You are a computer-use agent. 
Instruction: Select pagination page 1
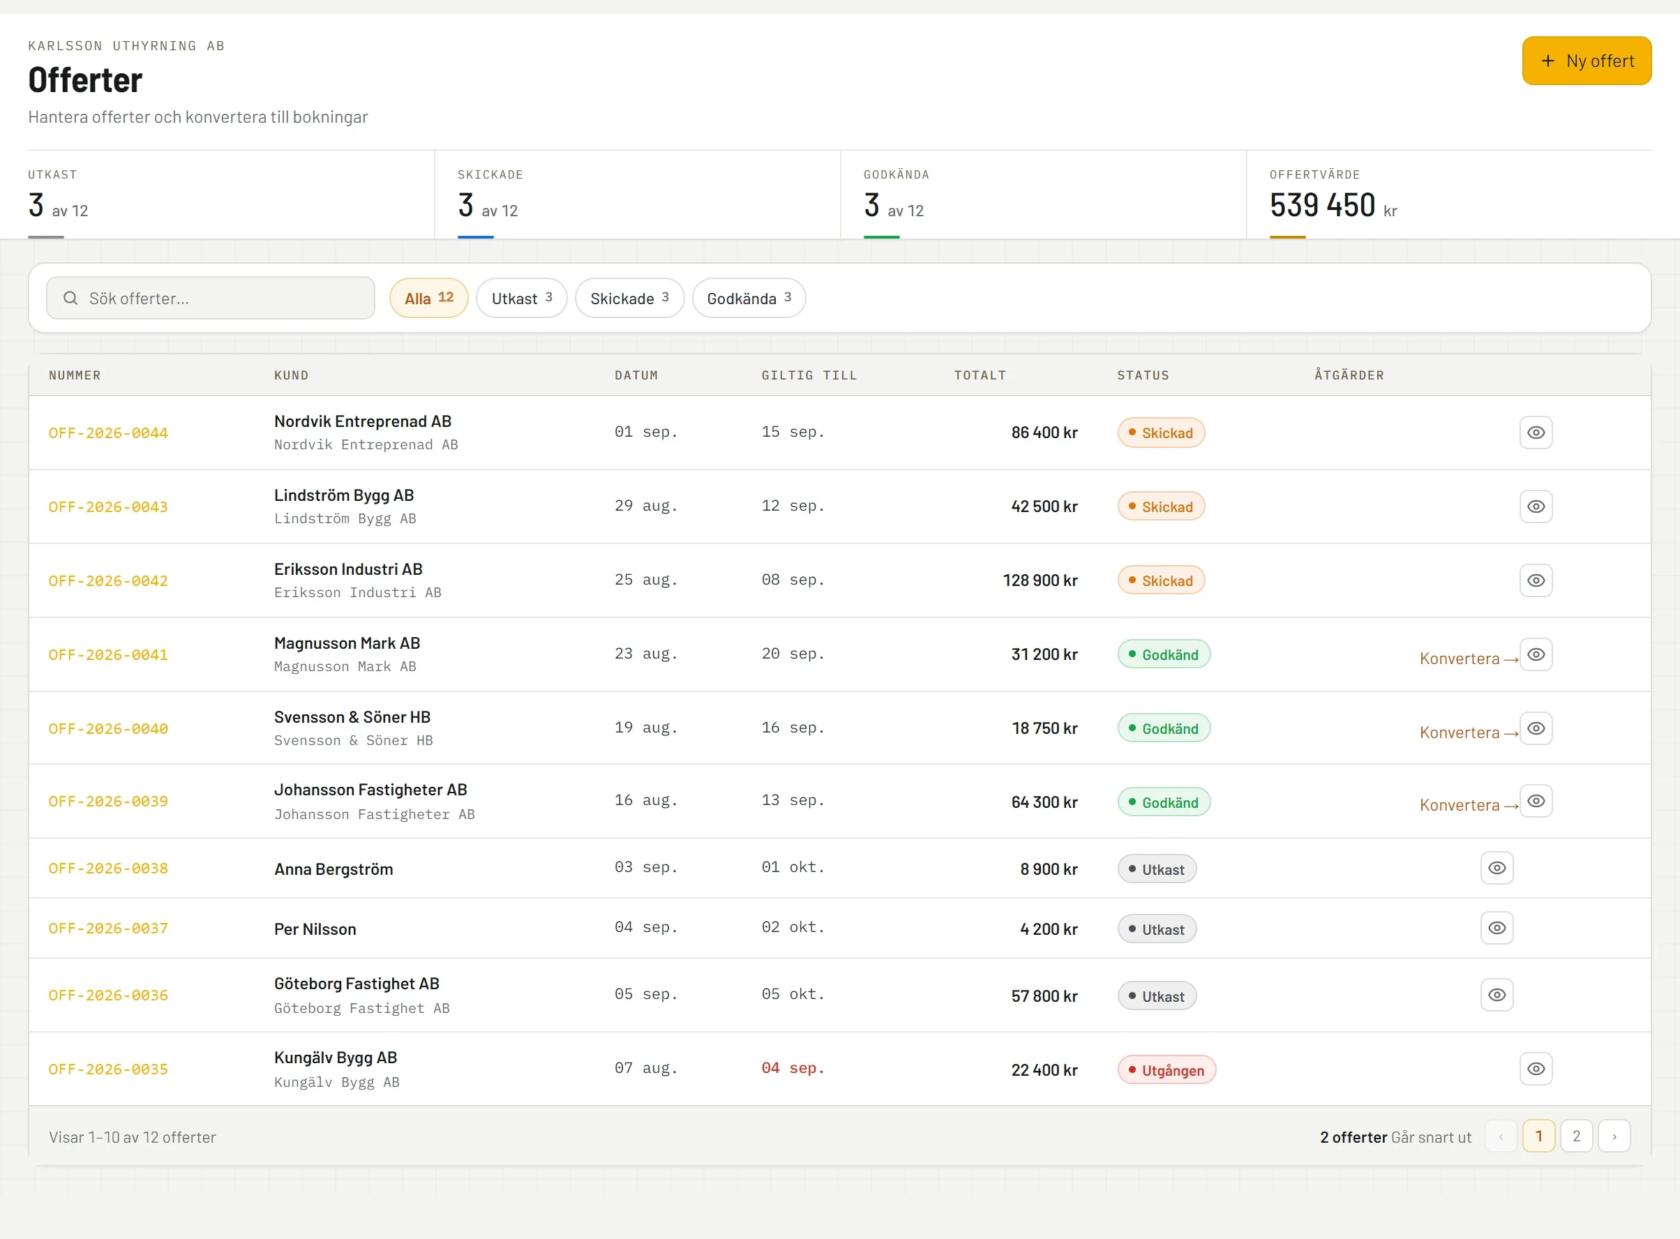1538,1136
